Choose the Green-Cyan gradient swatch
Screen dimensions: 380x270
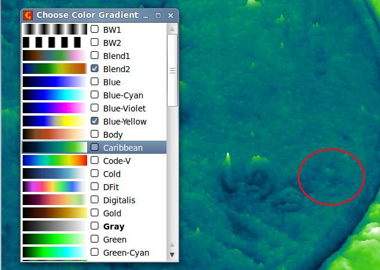(x=55, y=252)
